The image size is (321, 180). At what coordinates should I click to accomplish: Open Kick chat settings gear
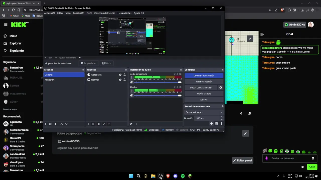click(x=302, y=167)
